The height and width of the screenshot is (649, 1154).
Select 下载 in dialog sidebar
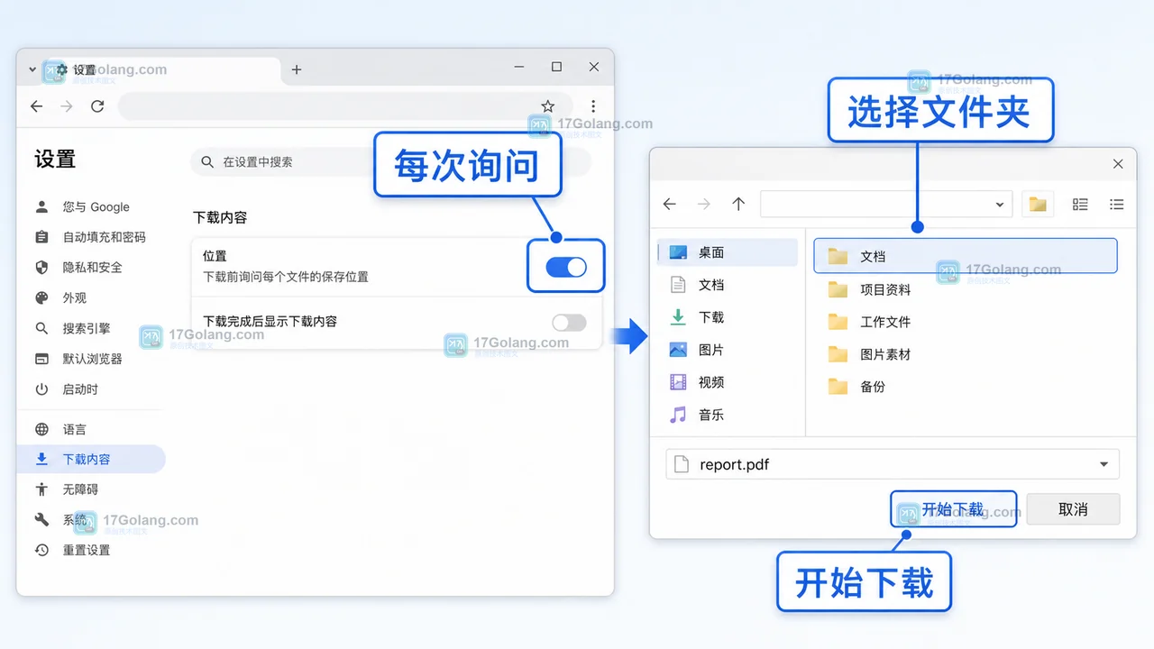click(728, 317)
